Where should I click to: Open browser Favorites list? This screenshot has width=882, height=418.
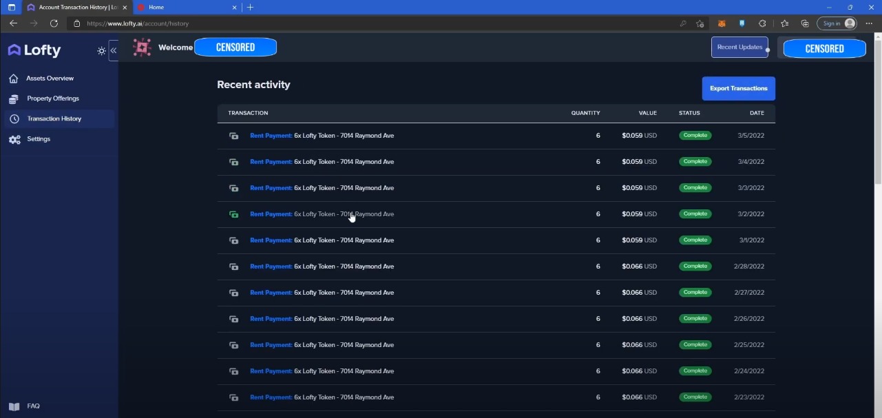coord(785,23)
